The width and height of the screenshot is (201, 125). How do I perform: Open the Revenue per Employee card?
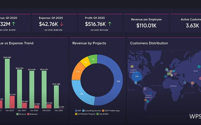click(146, 23)
